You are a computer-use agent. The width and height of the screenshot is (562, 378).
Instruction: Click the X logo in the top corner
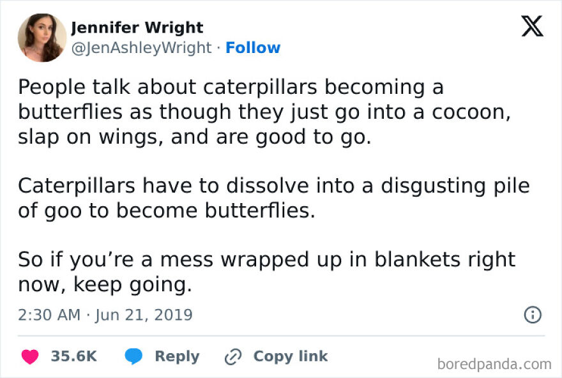532,27
